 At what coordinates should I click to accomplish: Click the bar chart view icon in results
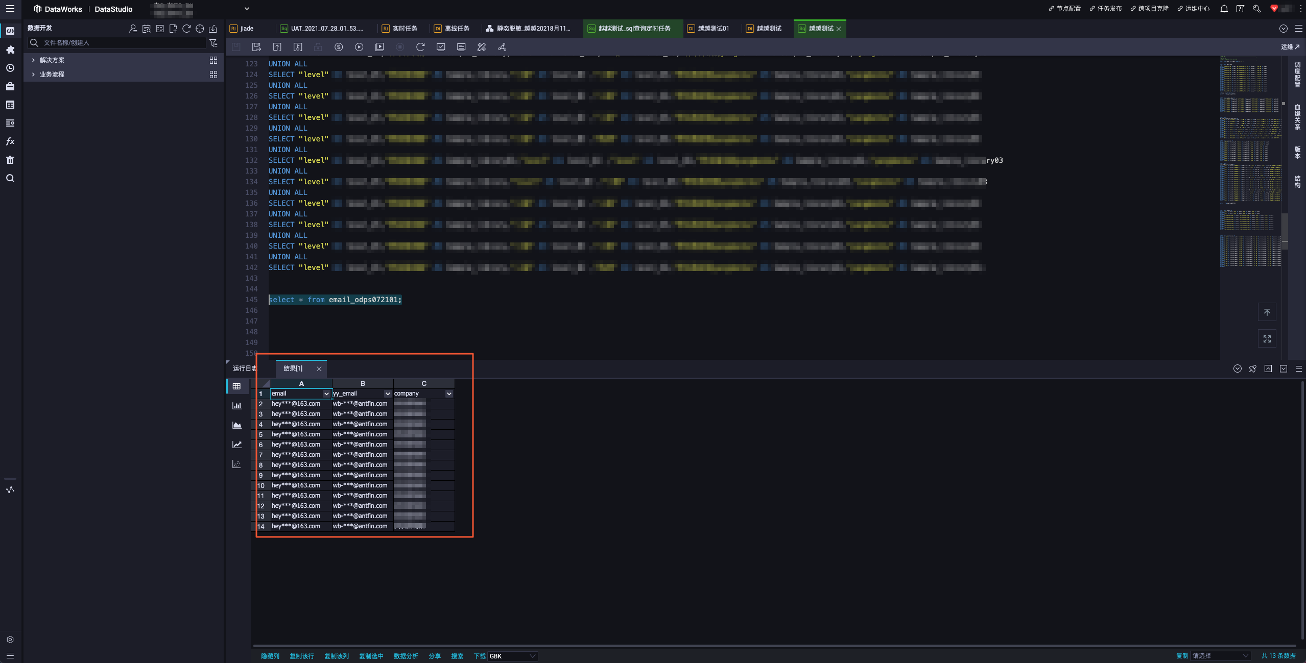[x=236, y=406]
